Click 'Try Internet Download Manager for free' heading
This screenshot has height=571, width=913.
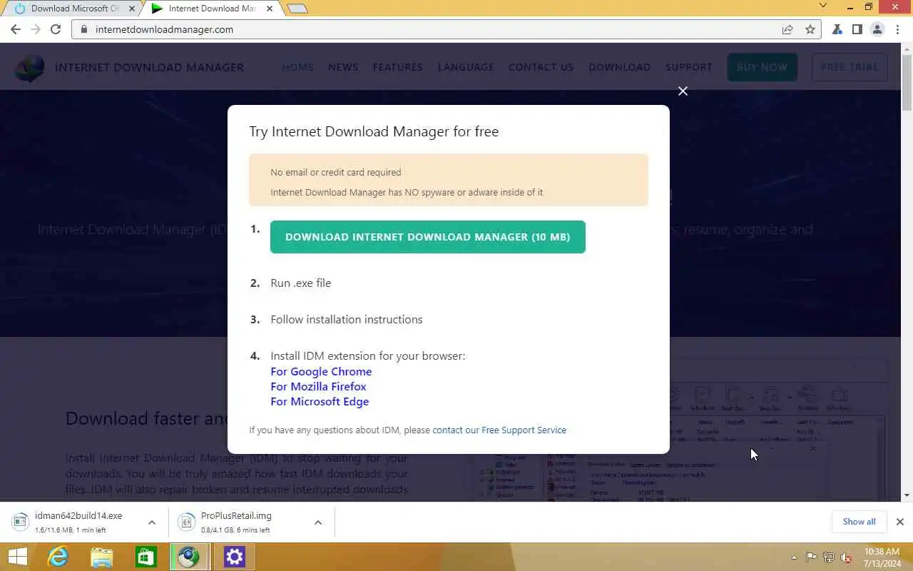tap(374, 131)
